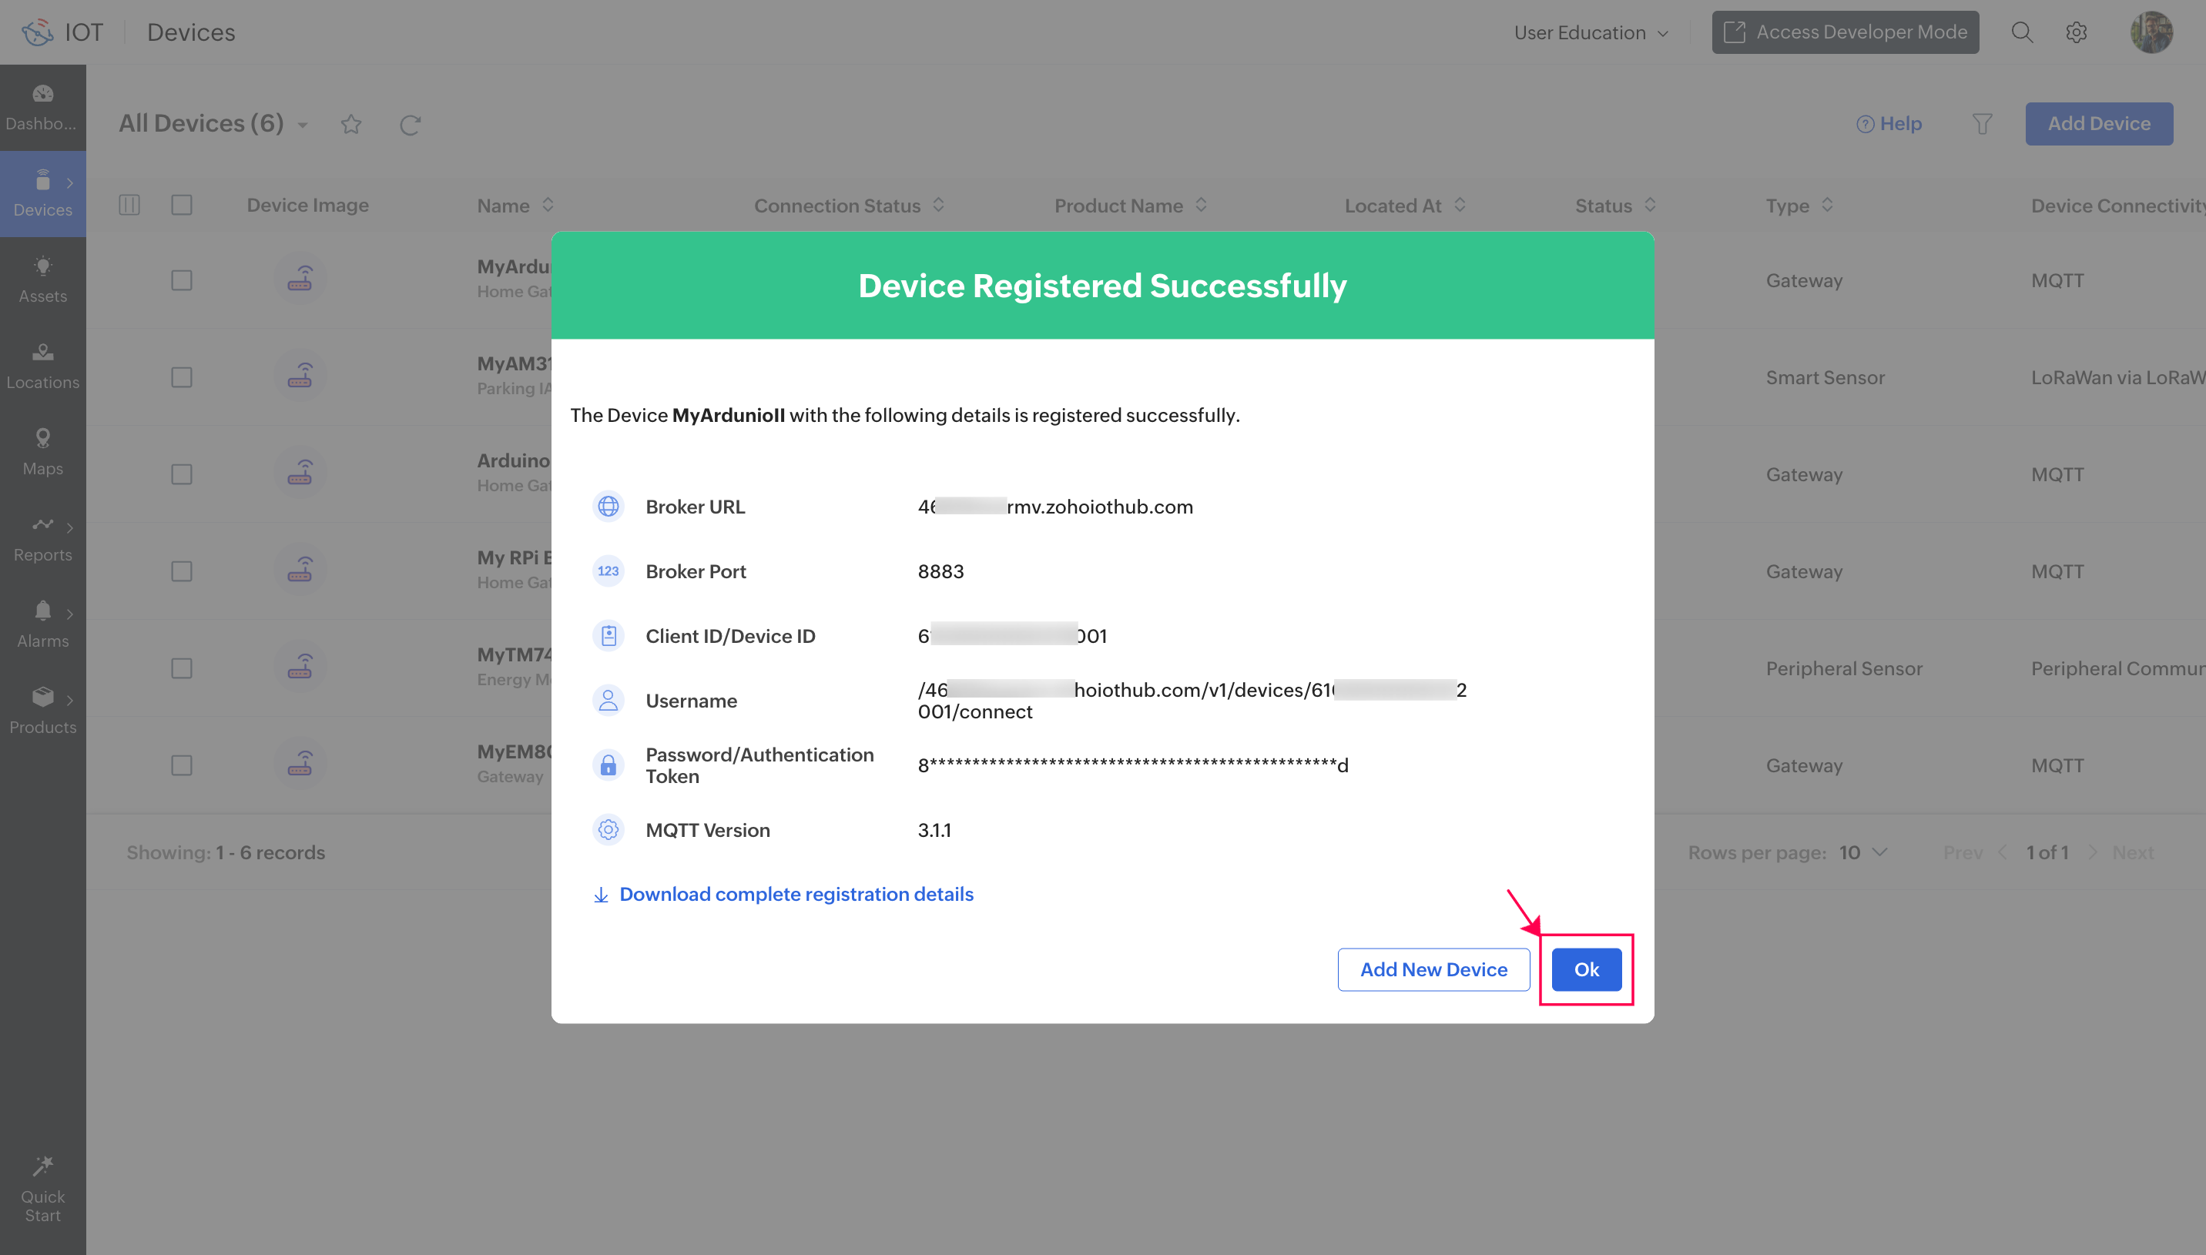
Task: Click Add New Device button
Action: coord(1433,969)
